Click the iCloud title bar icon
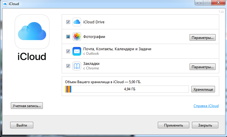The width and height of the screenshot is (227, 137). pos(5,4)
